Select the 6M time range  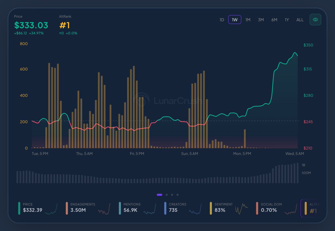pos(274,20)
